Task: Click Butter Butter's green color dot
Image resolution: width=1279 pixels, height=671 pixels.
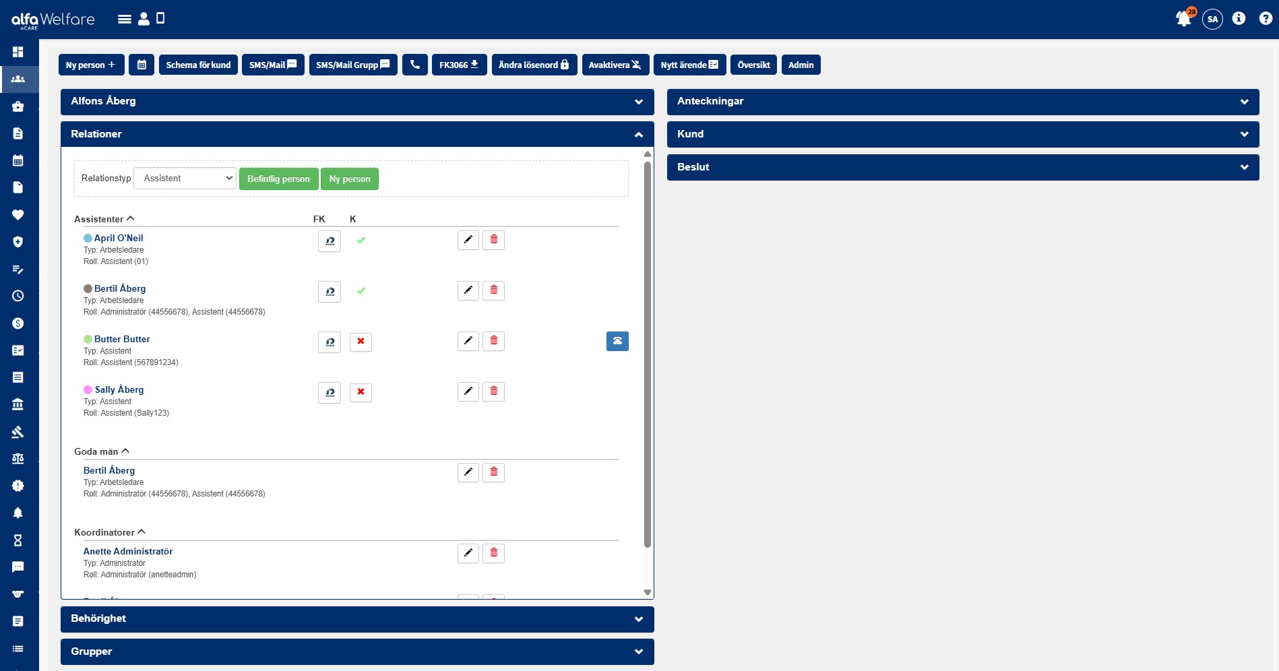Action: (88, 340)
